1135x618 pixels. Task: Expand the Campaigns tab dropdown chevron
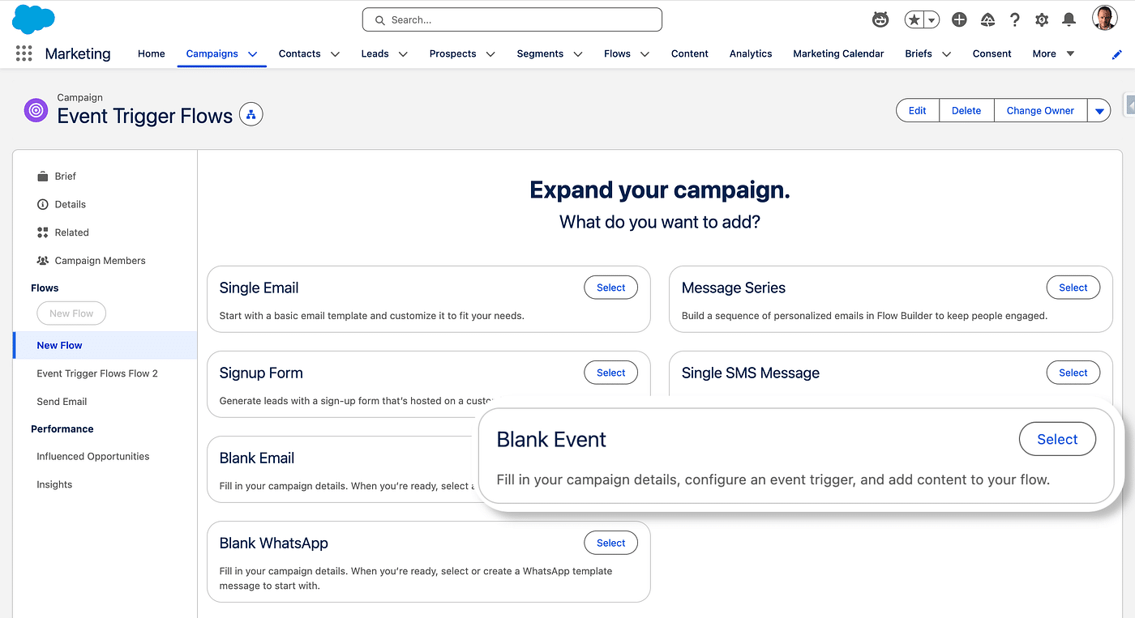point(253,54)
